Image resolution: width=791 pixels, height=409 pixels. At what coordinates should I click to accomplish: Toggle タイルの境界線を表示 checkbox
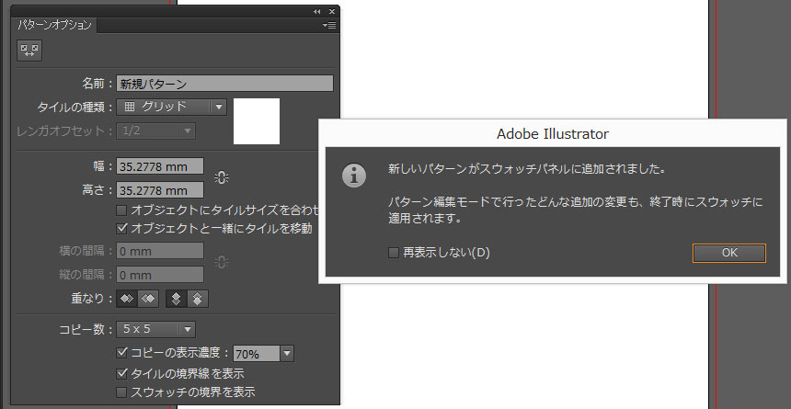pyautogui.click(x=122, y=374)
